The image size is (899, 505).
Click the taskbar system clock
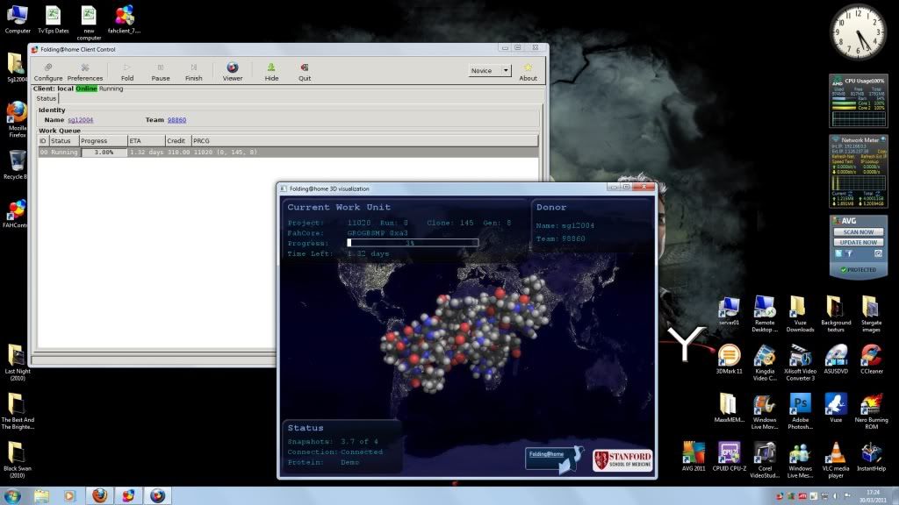point(874,496)
